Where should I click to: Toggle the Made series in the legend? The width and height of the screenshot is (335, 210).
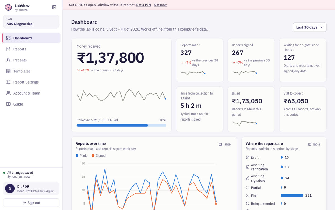[x=82, y=156]
